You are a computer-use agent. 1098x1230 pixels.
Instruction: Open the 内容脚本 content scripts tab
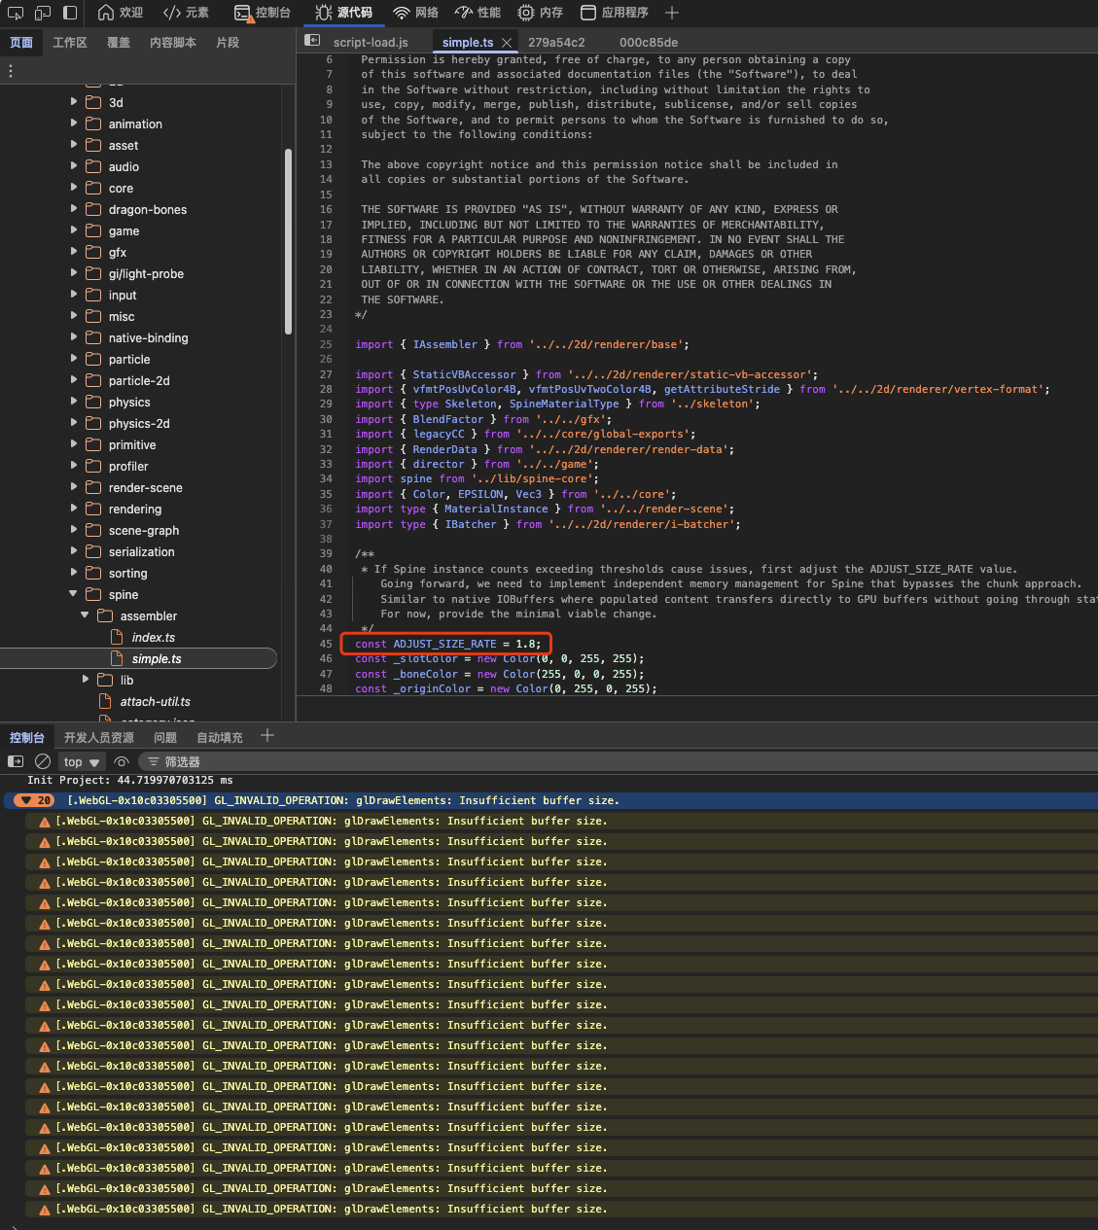click(x=173, y=43)
